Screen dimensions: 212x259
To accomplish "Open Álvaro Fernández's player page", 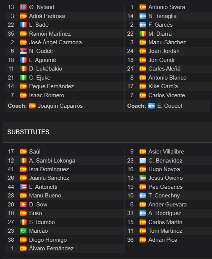I will click(51, 248).
